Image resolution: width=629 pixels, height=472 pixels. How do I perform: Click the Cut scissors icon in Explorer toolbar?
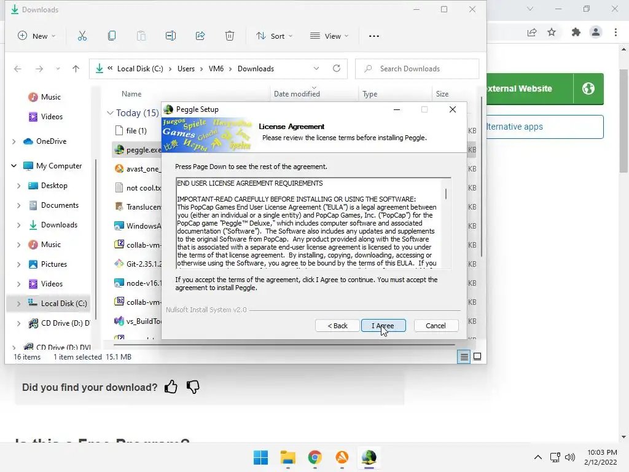pyautogui.click(x=82, y=36)
